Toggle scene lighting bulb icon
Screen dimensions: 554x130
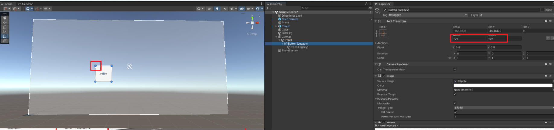coord(217,9)
